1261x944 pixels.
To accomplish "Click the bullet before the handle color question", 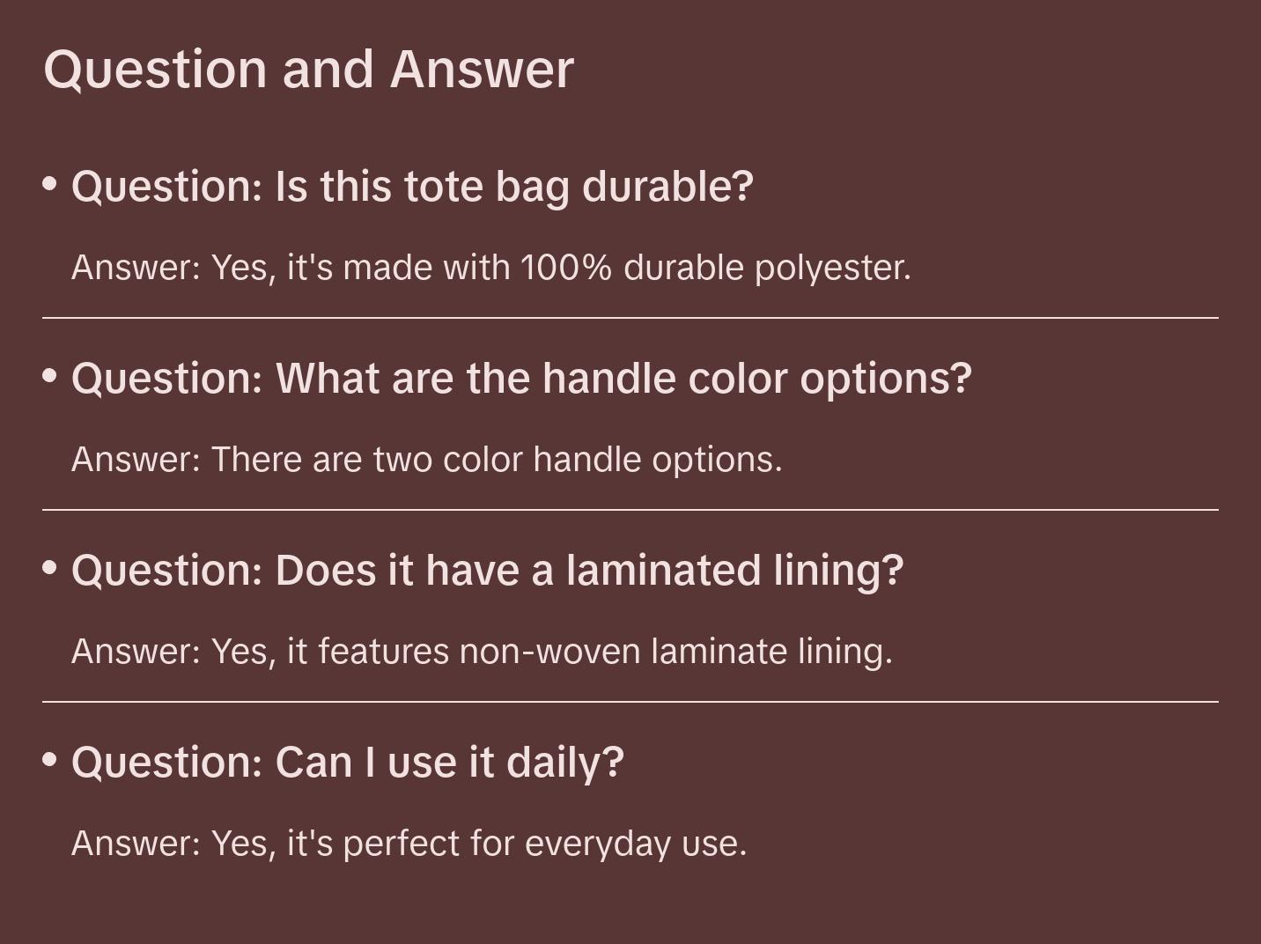I will pyautogui.click(x=50, y=375).
